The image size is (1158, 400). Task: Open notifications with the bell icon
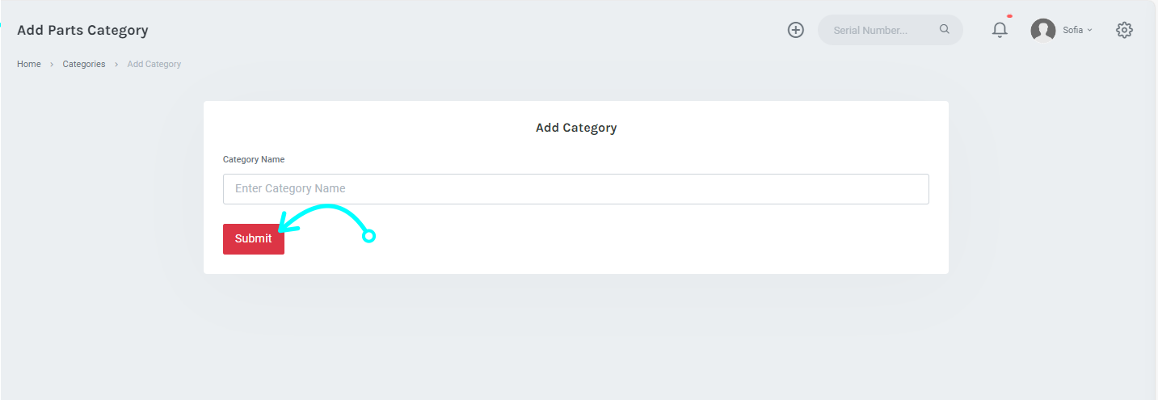click(x=1000, y=30)
